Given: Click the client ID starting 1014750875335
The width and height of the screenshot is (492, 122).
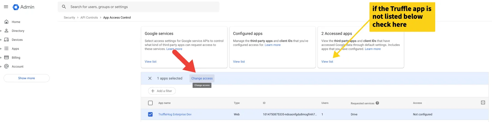Looking at the screenshot, I should [290, 114].
